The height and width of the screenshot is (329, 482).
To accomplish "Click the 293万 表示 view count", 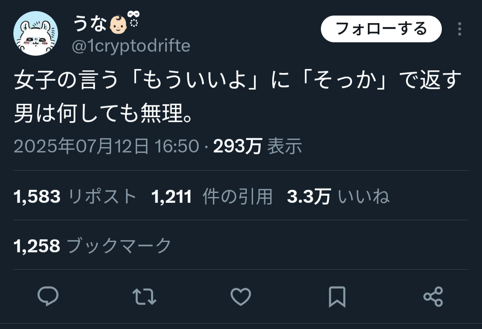I will click(x=258, y=146).
